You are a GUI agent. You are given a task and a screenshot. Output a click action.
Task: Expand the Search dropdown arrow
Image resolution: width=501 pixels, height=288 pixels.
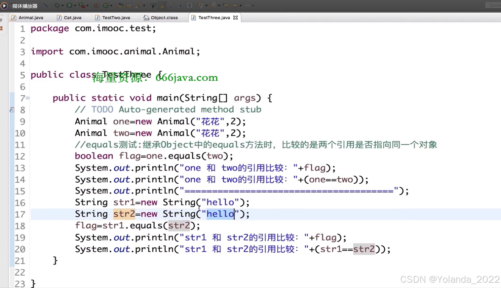coord(144,6)
